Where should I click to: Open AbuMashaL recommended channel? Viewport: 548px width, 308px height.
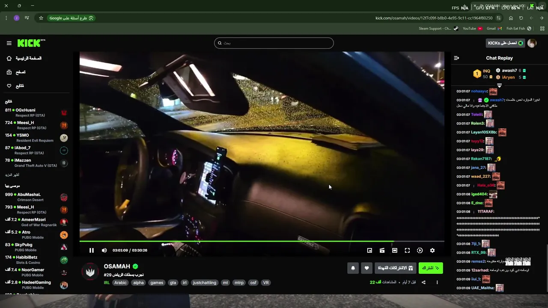pyautogui.click(x=36, y=197)
